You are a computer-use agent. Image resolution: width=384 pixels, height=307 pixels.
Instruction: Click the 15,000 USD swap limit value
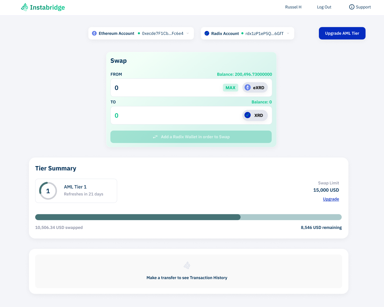pyautogui.click(x=326, y=190)
